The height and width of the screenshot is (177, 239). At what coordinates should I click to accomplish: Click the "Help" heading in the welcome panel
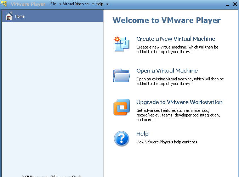(x=142, y=134)
